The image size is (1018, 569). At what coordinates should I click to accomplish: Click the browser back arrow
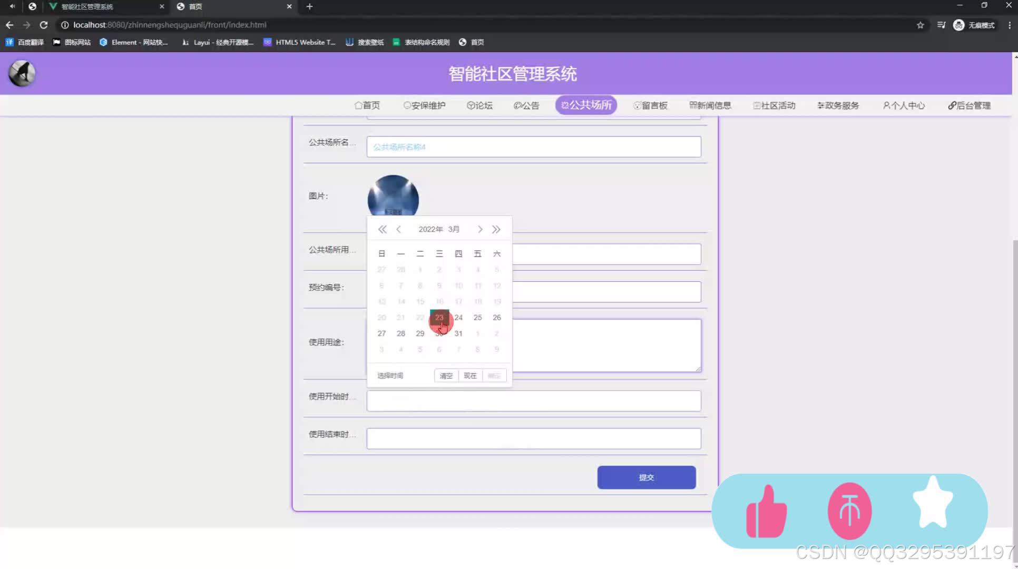[x=9, y=25]
